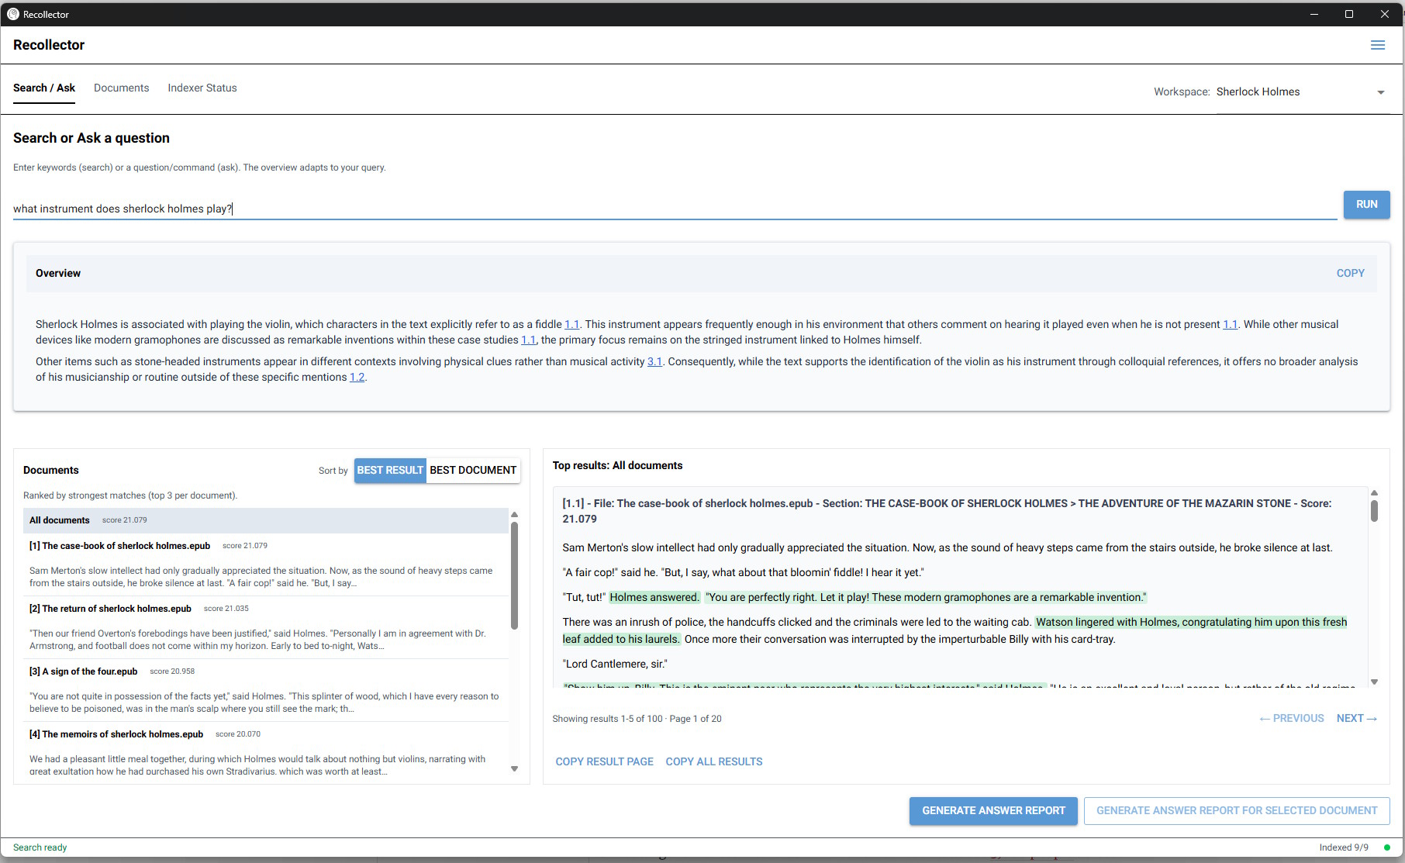Toggle sort to Best Result
This screenshot has width=1405, height=863.
(390, 470)
